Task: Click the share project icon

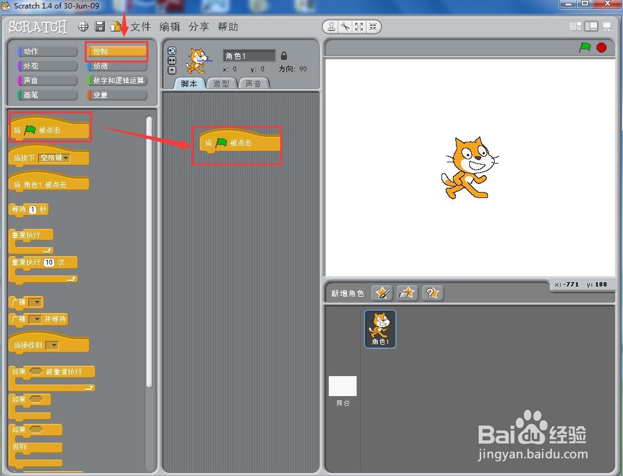Action: coord(116,27)
